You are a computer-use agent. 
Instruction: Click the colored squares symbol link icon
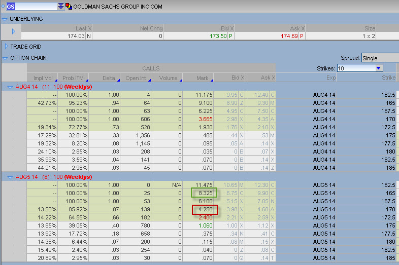click(69, 7)
